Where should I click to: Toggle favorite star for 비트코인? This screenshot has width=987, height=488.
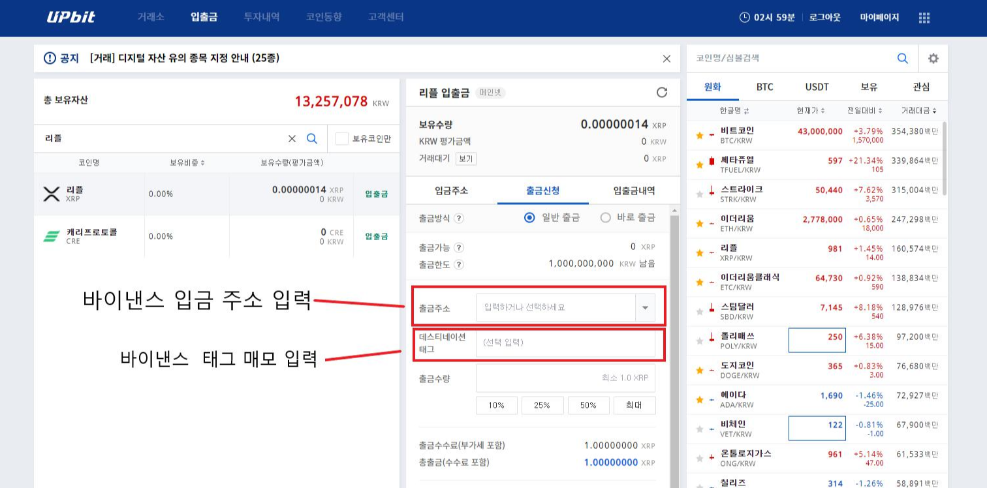coord(699,135)
